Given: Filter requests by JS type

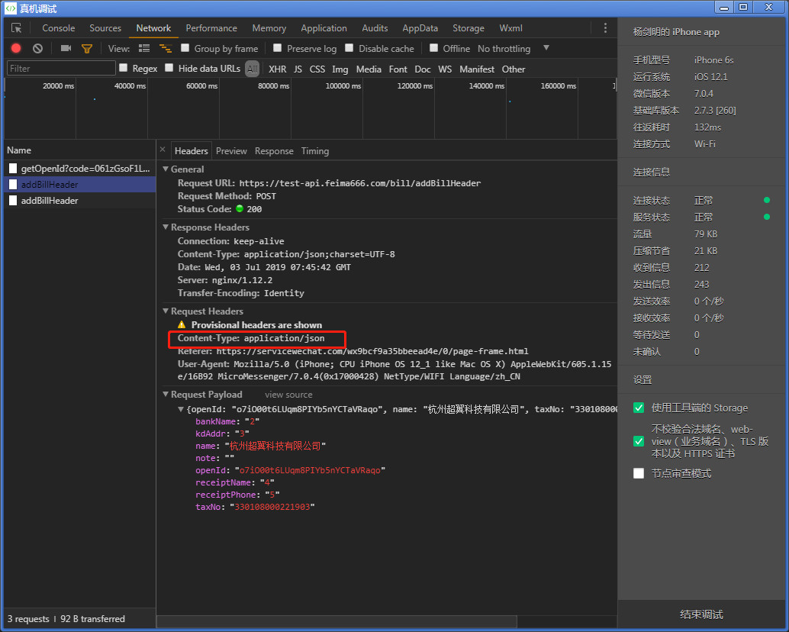Looking at the screenshot, I should 298,69.
